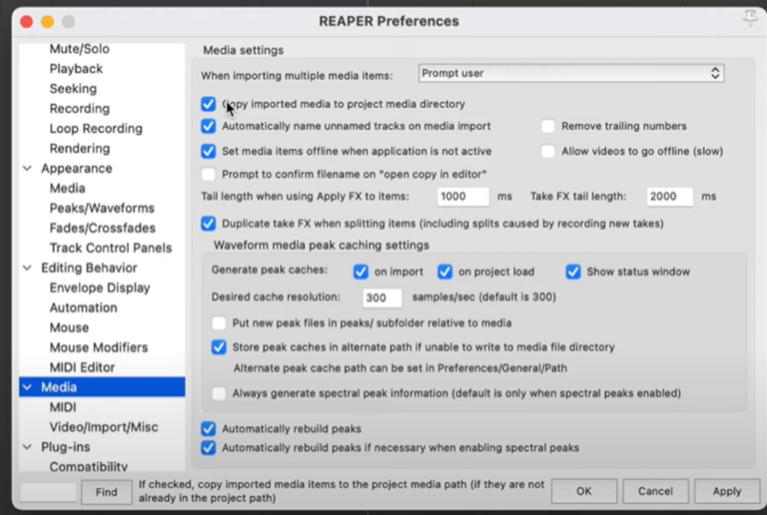Pin the Preferences window with pin icon
The height and width of the screenshot is (515, 767).
(749, 20)
